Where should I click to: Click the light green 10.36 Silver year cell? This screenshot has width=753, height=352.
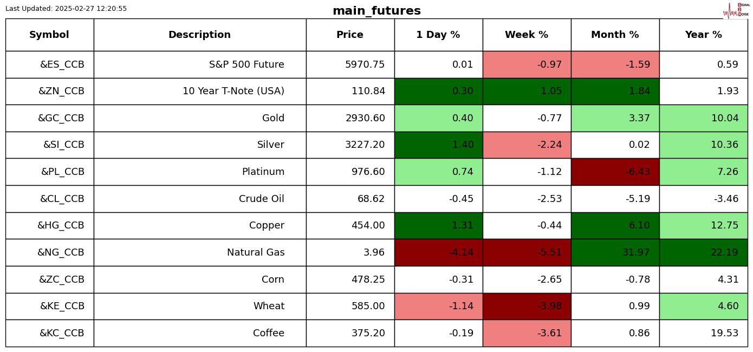703,145
